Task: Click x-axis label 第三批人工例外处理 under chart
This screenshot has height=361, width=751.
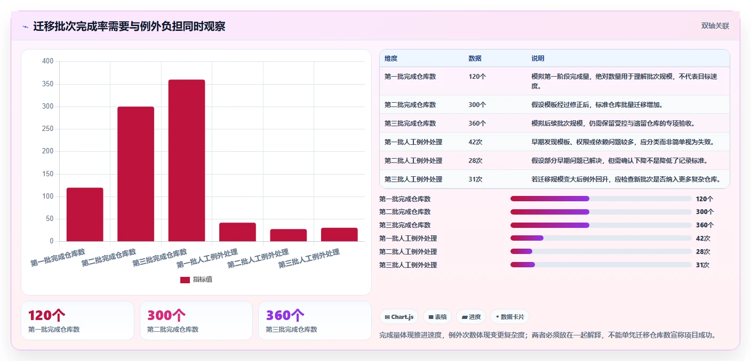Action: [309, 259]
